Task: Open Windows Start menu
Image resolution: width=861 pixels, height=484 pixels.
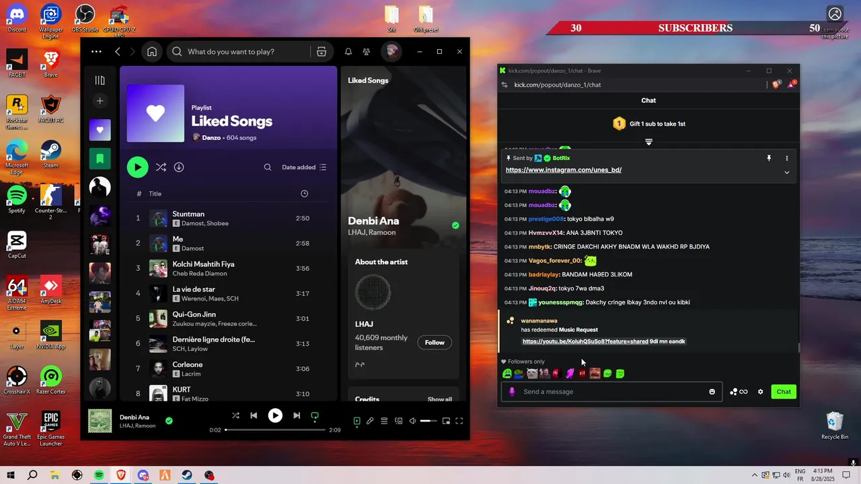Action: [11, 475]
